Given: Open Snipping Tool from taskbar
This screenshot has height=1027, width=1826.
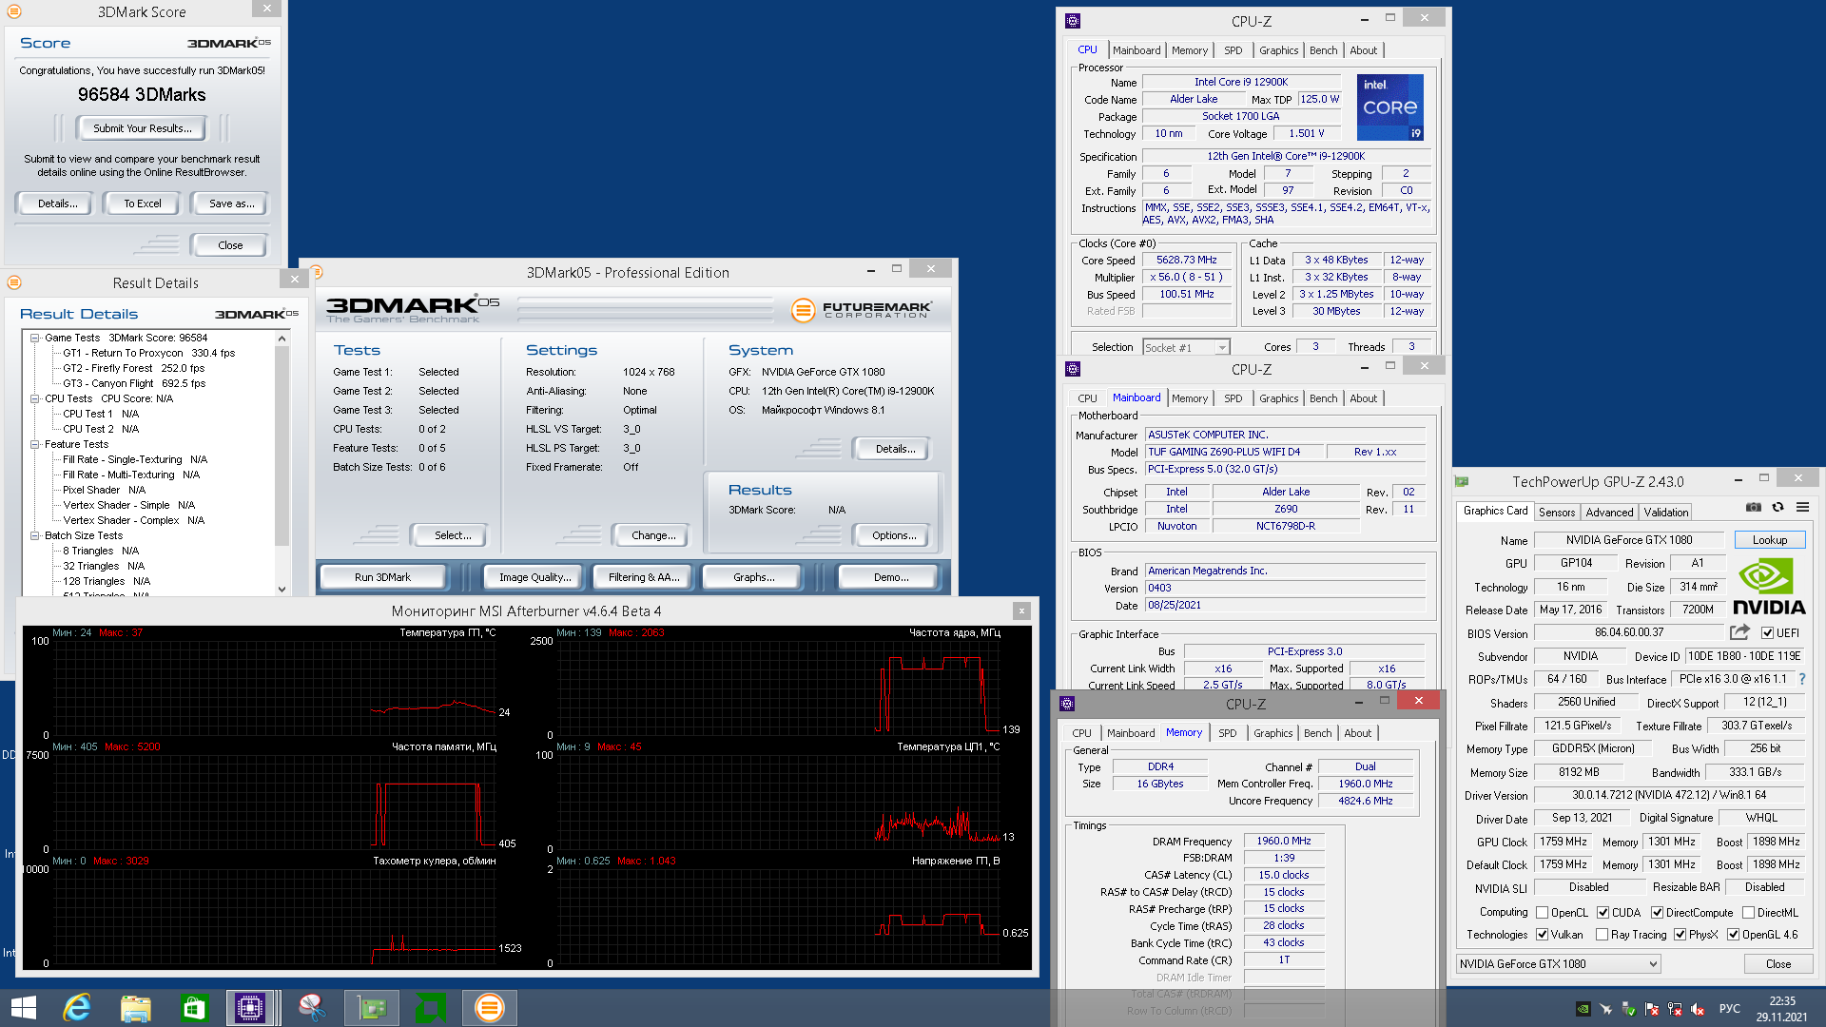Looking at the screenshot, I should click(x=312, y=1008).
